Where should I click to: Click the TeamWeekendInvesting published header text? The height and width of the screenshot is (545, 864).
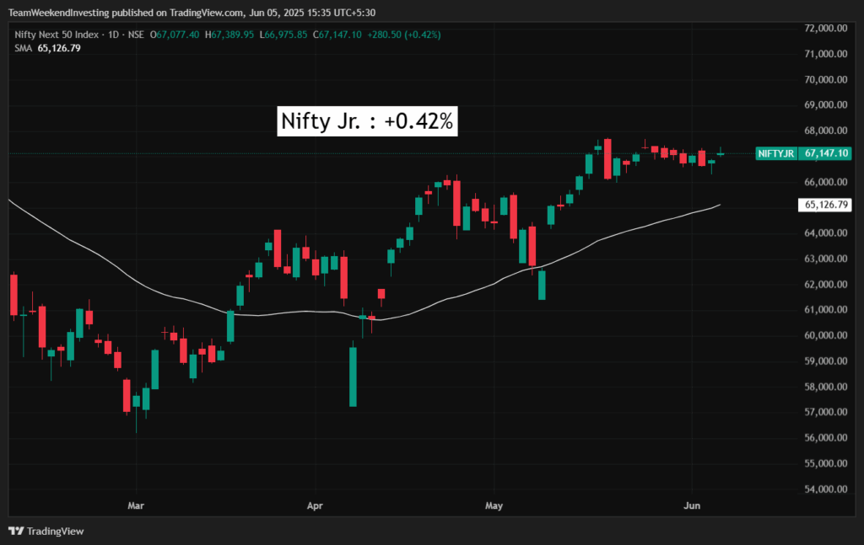pos(192,12)
